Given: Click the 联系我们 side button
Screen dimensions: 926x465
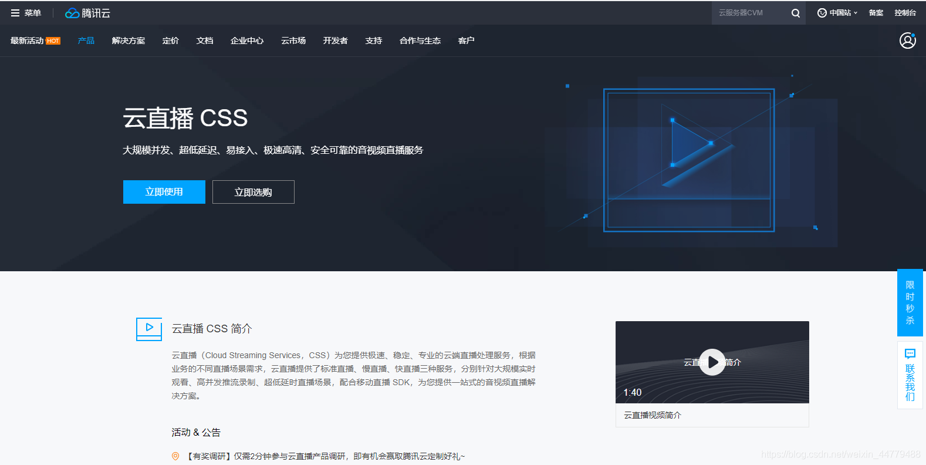Looking at the screenshot, I should tap(910, 376).
